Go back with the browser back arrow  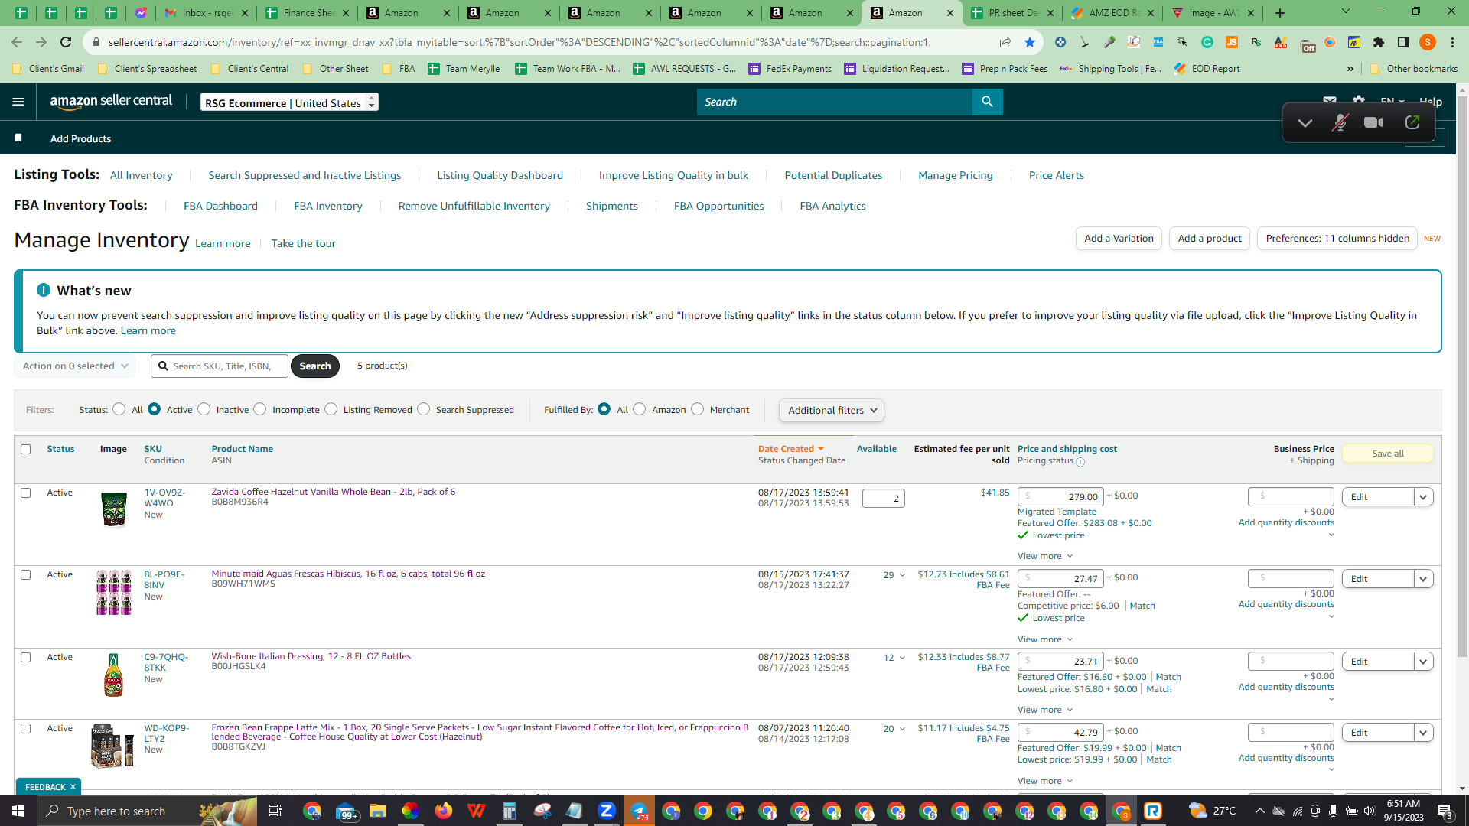point(17,42)
